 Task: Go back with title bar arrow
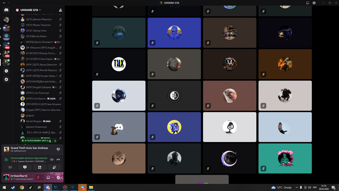coord(4,3)
